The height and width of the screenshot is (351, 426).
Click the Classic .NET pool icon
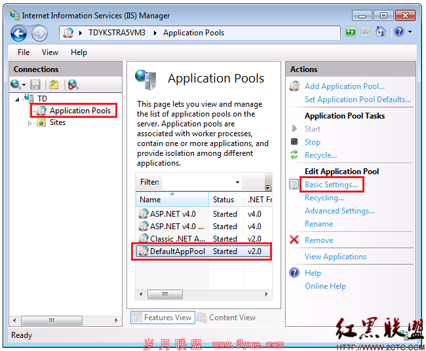[x=144, y=238]
